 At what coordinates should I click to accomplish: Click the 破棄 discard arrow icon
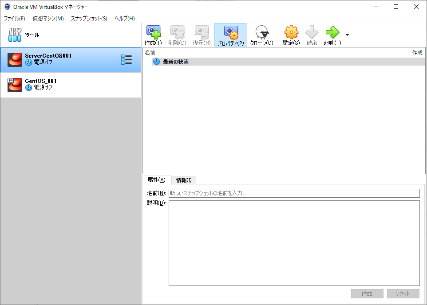[312, 32]
